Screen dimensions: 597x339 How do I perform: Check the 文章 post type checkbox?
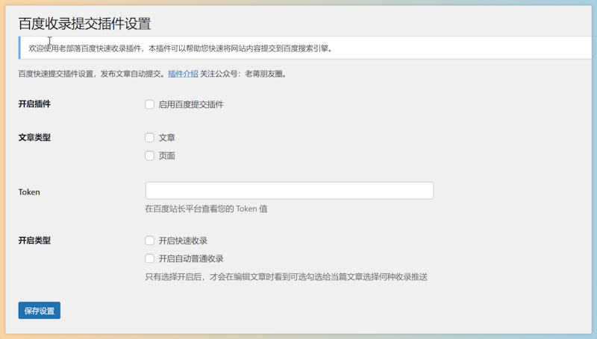click(x=150, y=138)
